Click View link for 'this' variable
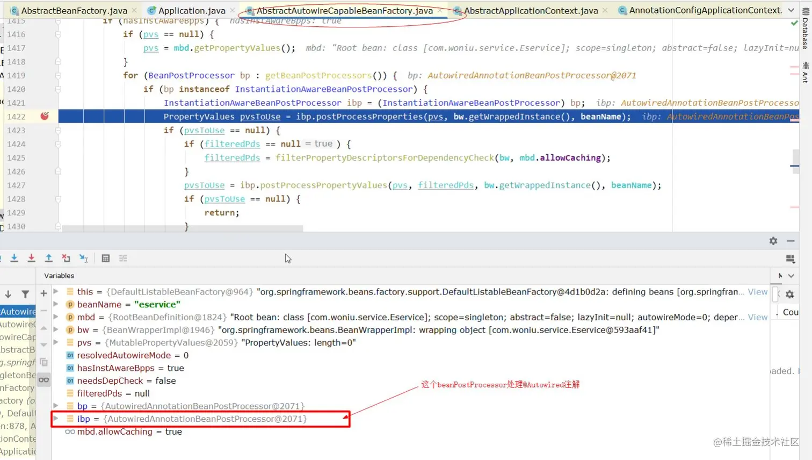 click(x=758, y=292)
